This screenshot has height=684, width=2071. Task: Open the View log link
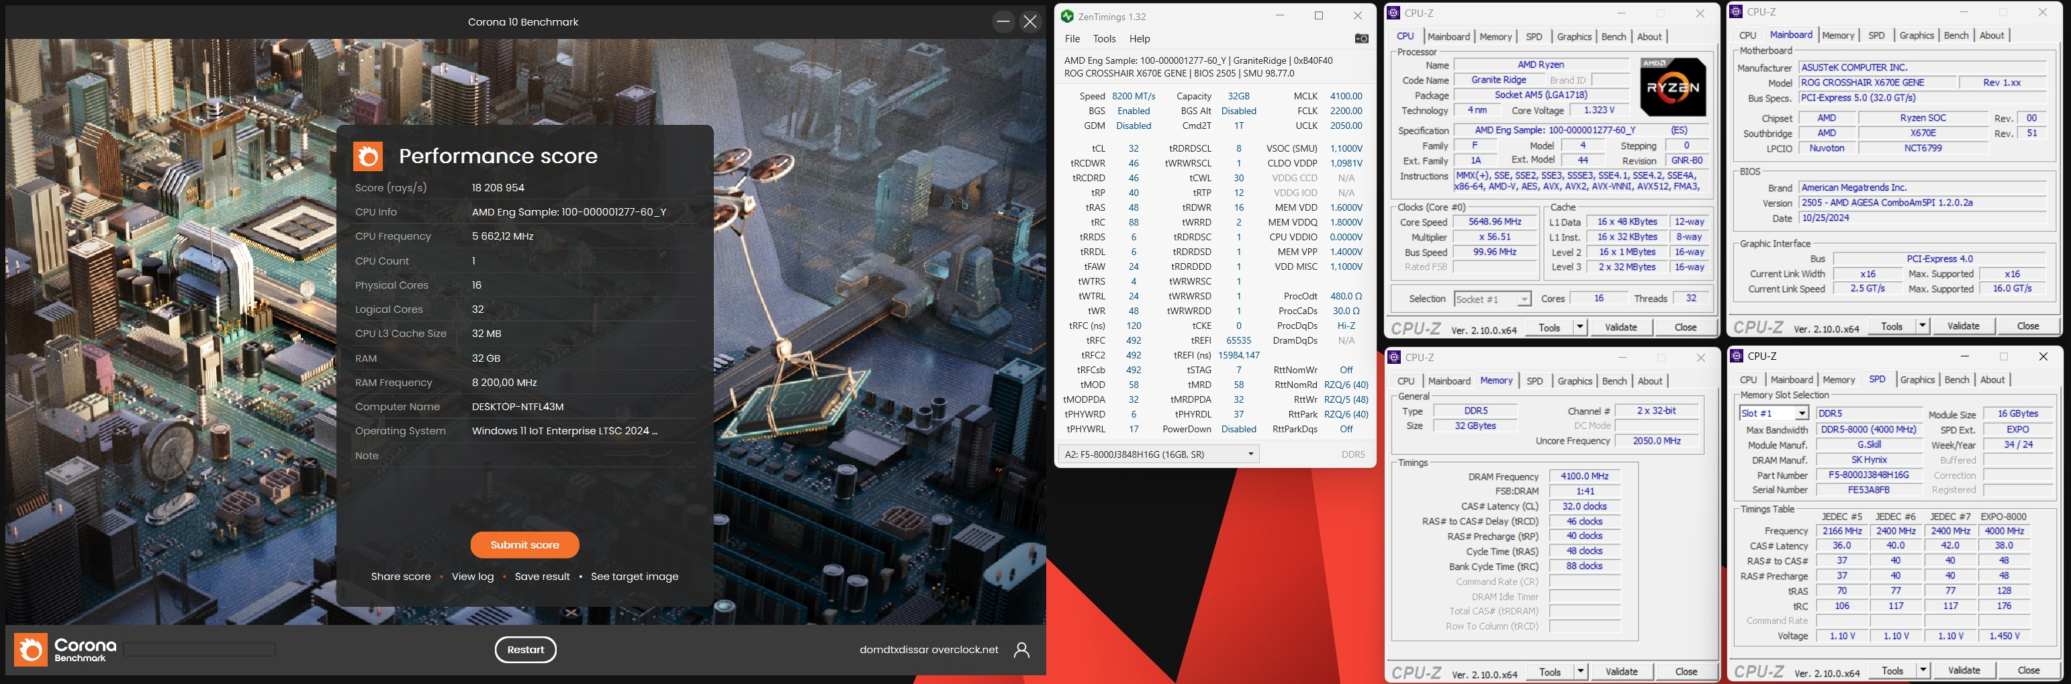tap(473, 577)
